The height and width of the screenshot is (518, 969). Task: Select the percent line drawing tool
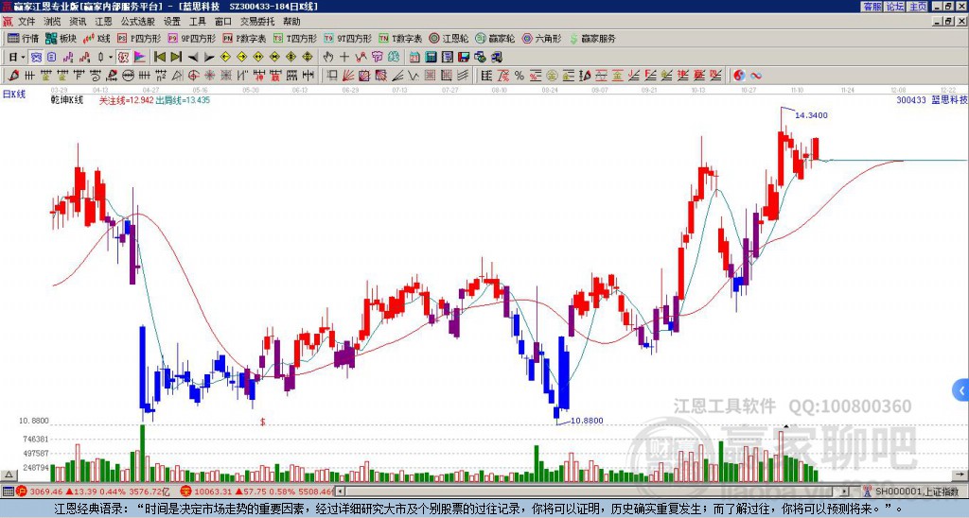(520, 76)
